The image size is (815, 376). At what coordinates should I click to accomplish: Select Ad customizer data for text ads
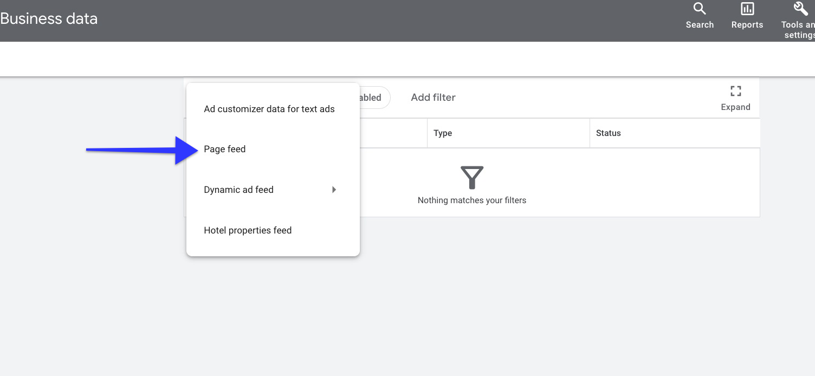(x=273, y=109)
